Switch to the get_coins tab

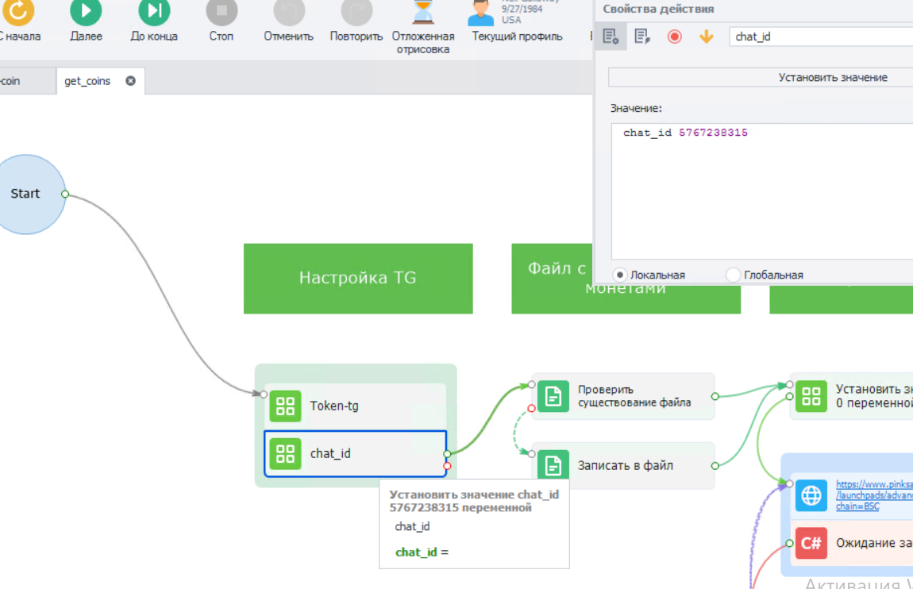pyautogui.click(x=87, y=81)
